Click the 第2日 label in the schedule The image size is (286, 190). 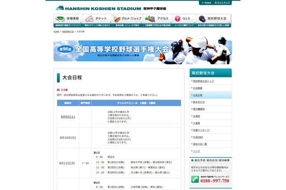(97, 183)
